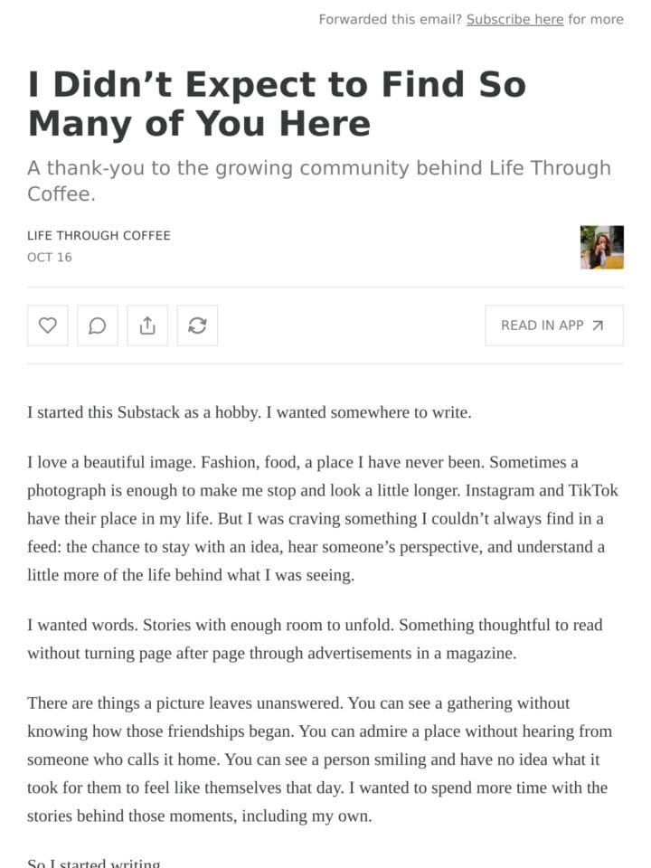651x868 pixels.
Task: Open the author's avatar photo
Action: [602, 248]
